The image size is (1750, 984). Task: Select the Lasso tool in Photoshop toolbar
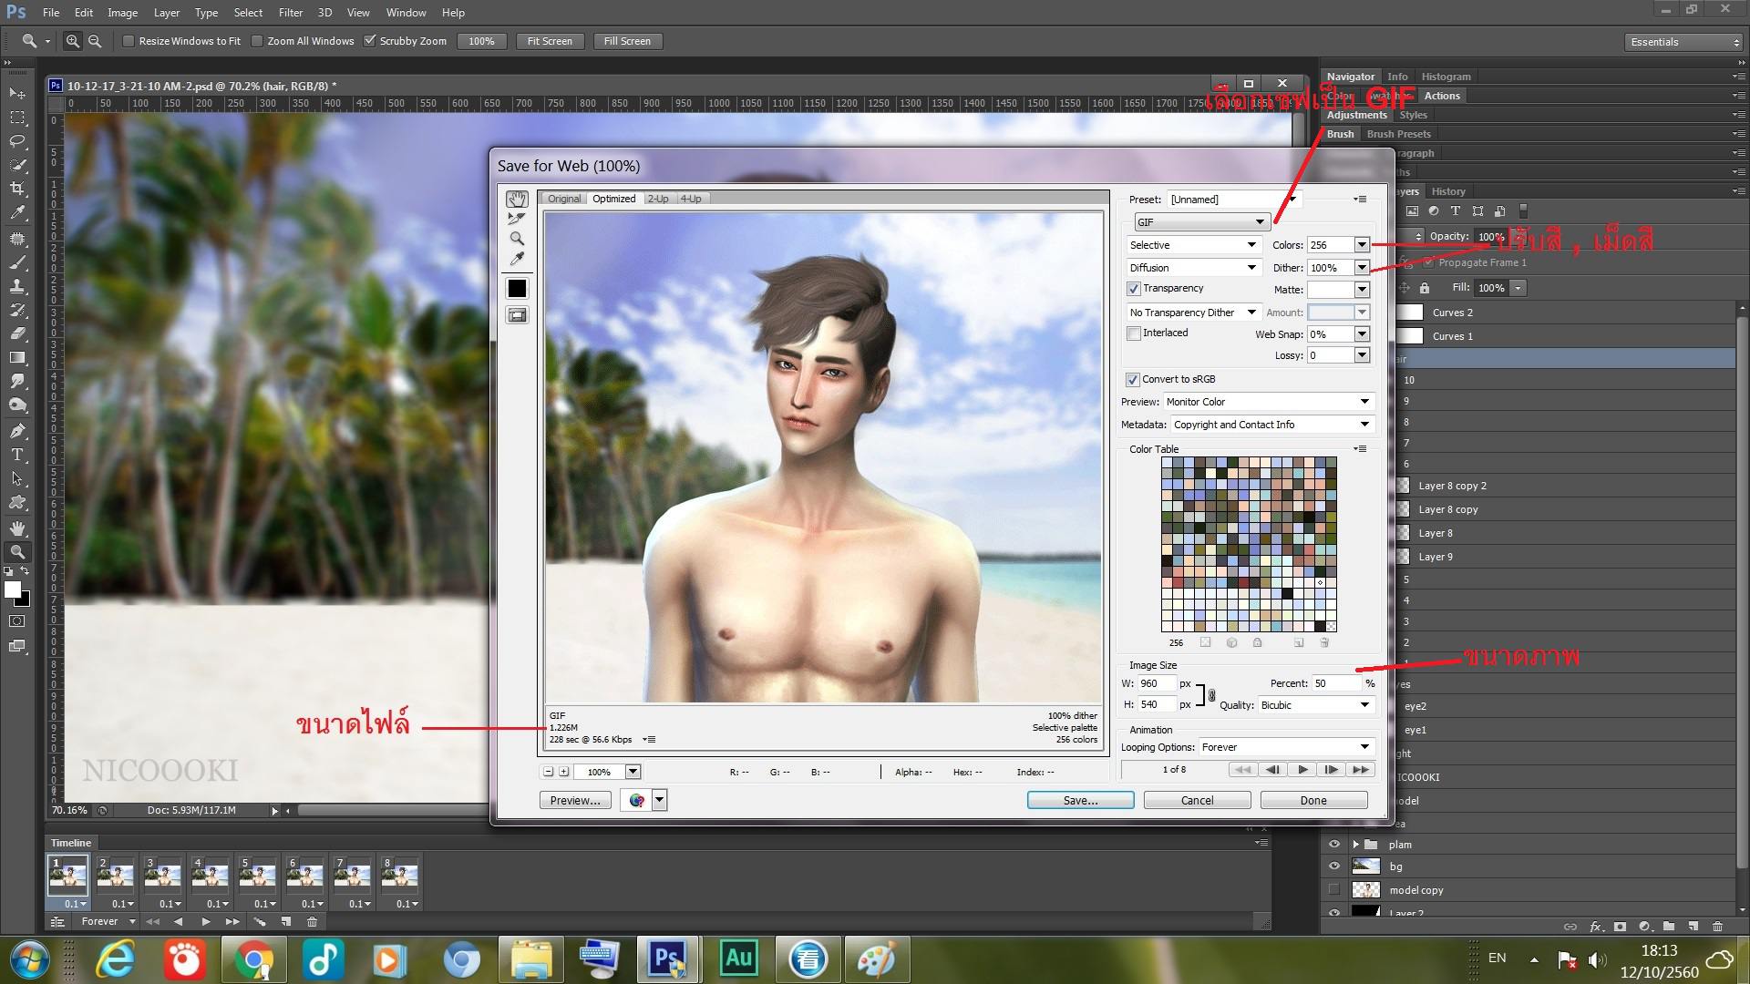tap(17, 141)
